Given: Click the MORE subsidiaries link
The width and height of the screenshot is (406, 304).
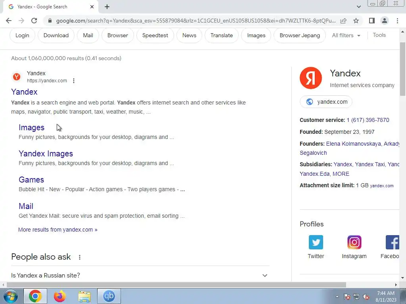Looking at the screenshot, I should click(x=341, y=174).
